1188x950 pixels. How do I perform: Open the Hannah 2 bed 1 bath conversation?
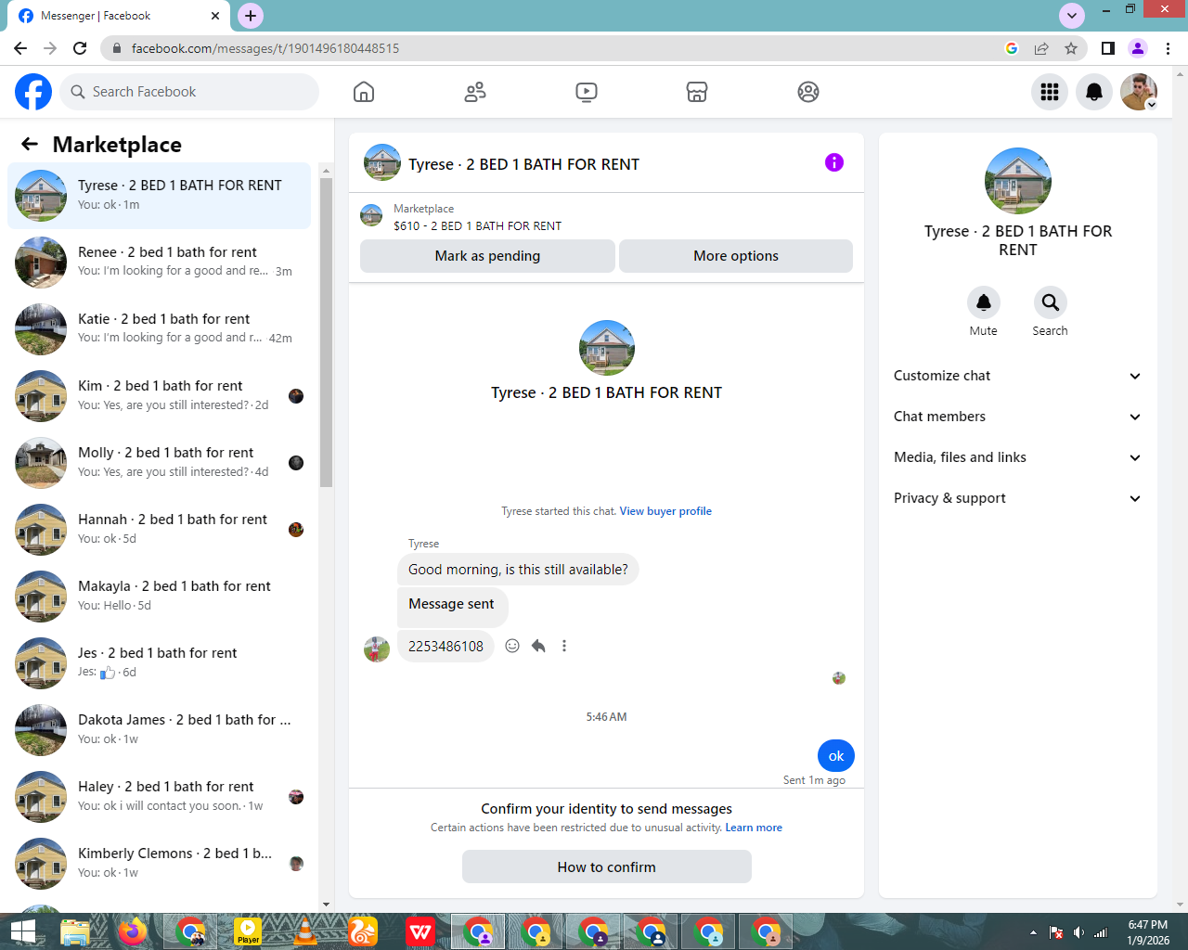pyautogui.click(x=160, y=529)
